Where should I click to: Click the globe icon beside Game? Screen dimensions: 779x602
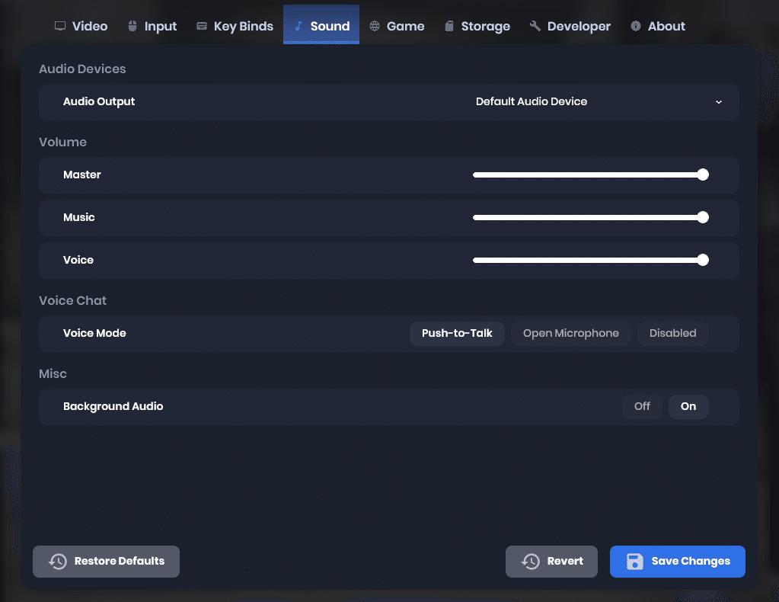375,26
